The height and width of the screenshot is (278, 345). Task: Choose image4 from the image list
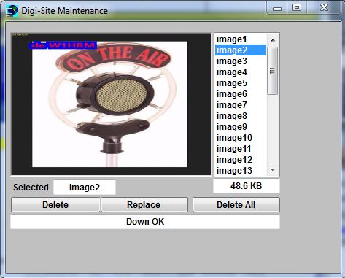click(241, 72)
